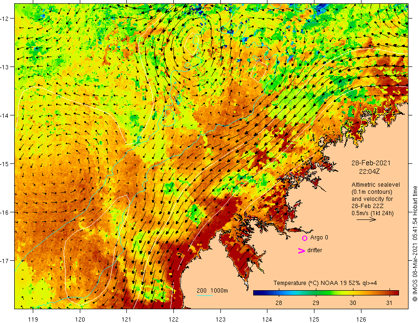This screenshot has height=323, width=418.
Task: Click the 123 longitude axis label
Action: pos(220,319)
